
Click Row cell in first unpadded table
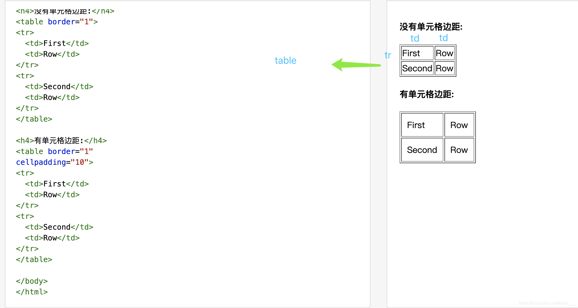445,53
